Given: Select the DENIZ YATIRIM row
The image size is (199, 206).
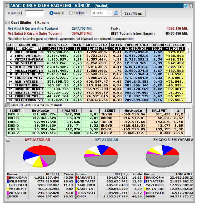Looking at the screenshot, I should (96, 67).
